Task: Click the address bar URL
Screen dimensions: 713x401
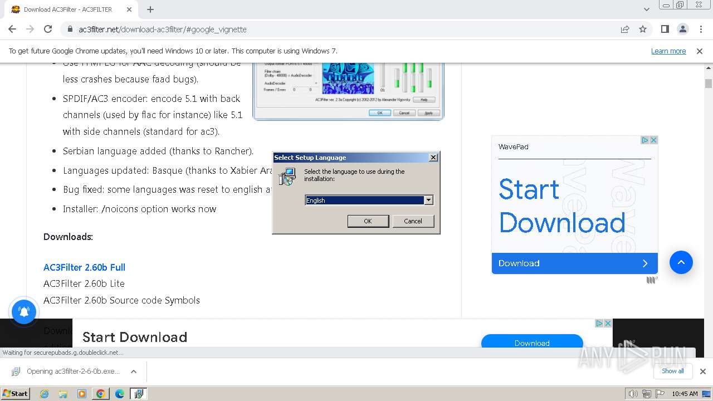Action: coord(163,29)
